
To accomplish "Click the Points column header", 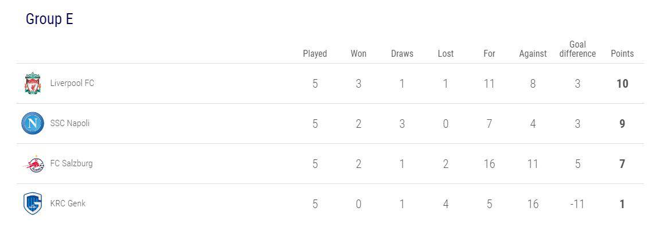I will pyautogui.click(x=623, y=53).
